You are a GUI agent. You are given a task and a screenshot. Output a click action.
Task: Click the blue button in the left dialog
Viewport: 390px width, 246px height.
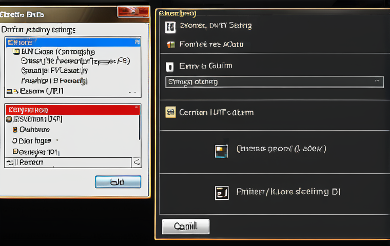click(118, 182)
